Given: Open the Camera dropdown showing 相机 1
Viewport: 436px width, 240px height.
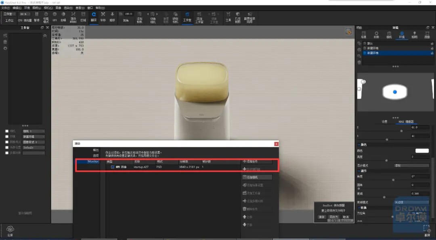Looking at the screenshot, I should click(x=34, y=131).
